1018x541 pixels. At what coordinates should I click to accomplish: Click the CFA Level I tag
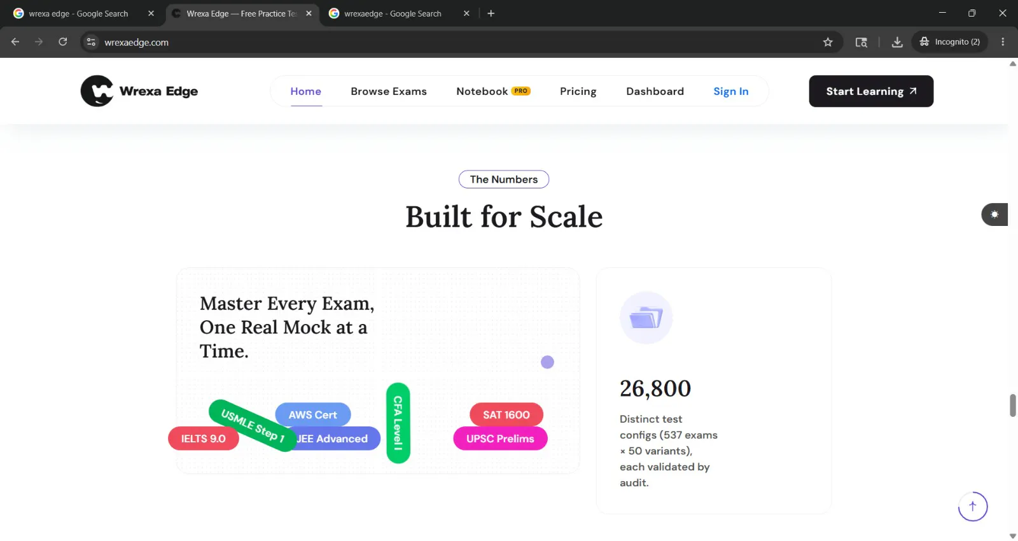click(x=398, y=423)
